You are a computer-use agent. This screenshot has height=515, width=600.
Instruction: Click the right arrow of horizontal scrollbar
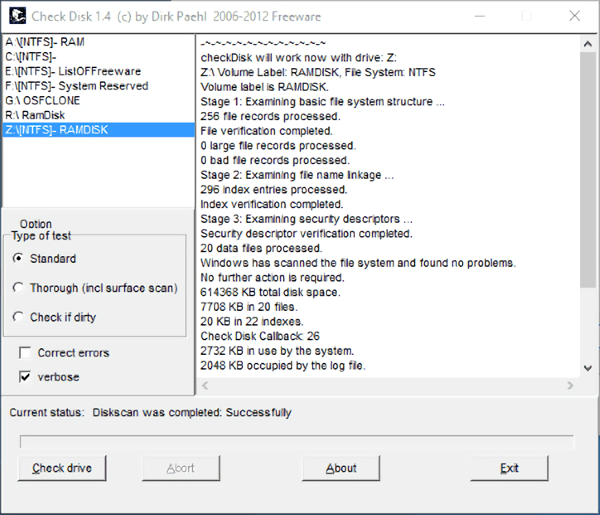(571, 386)
